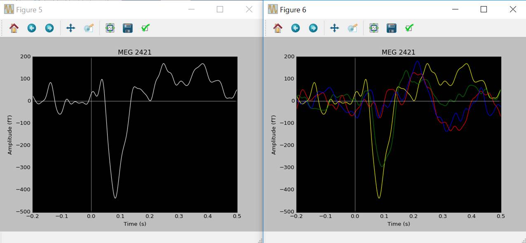The image size is (526, 243).
Task: Go forward to next view in Figure 5
Action: [49, 28]
